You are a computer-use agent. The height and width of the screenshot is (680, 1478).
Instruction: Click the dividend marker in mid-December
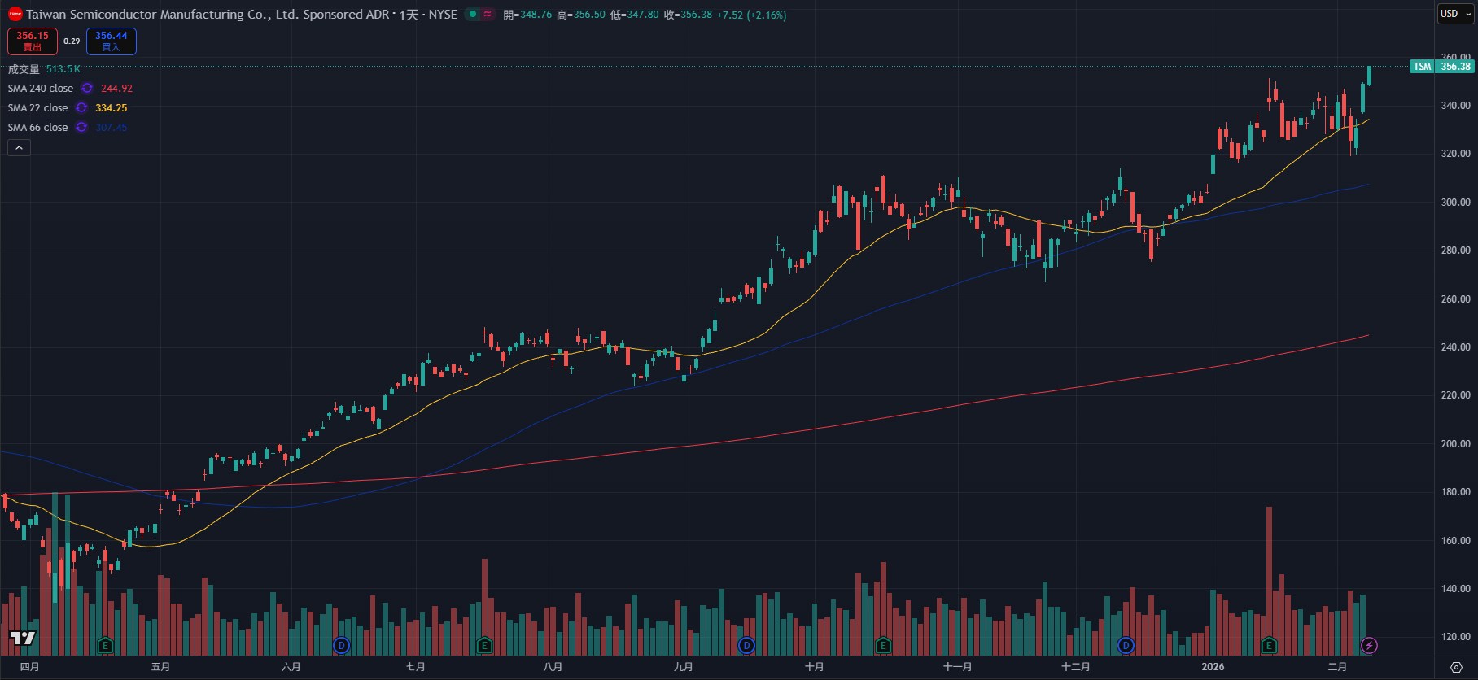point(1126,646)
